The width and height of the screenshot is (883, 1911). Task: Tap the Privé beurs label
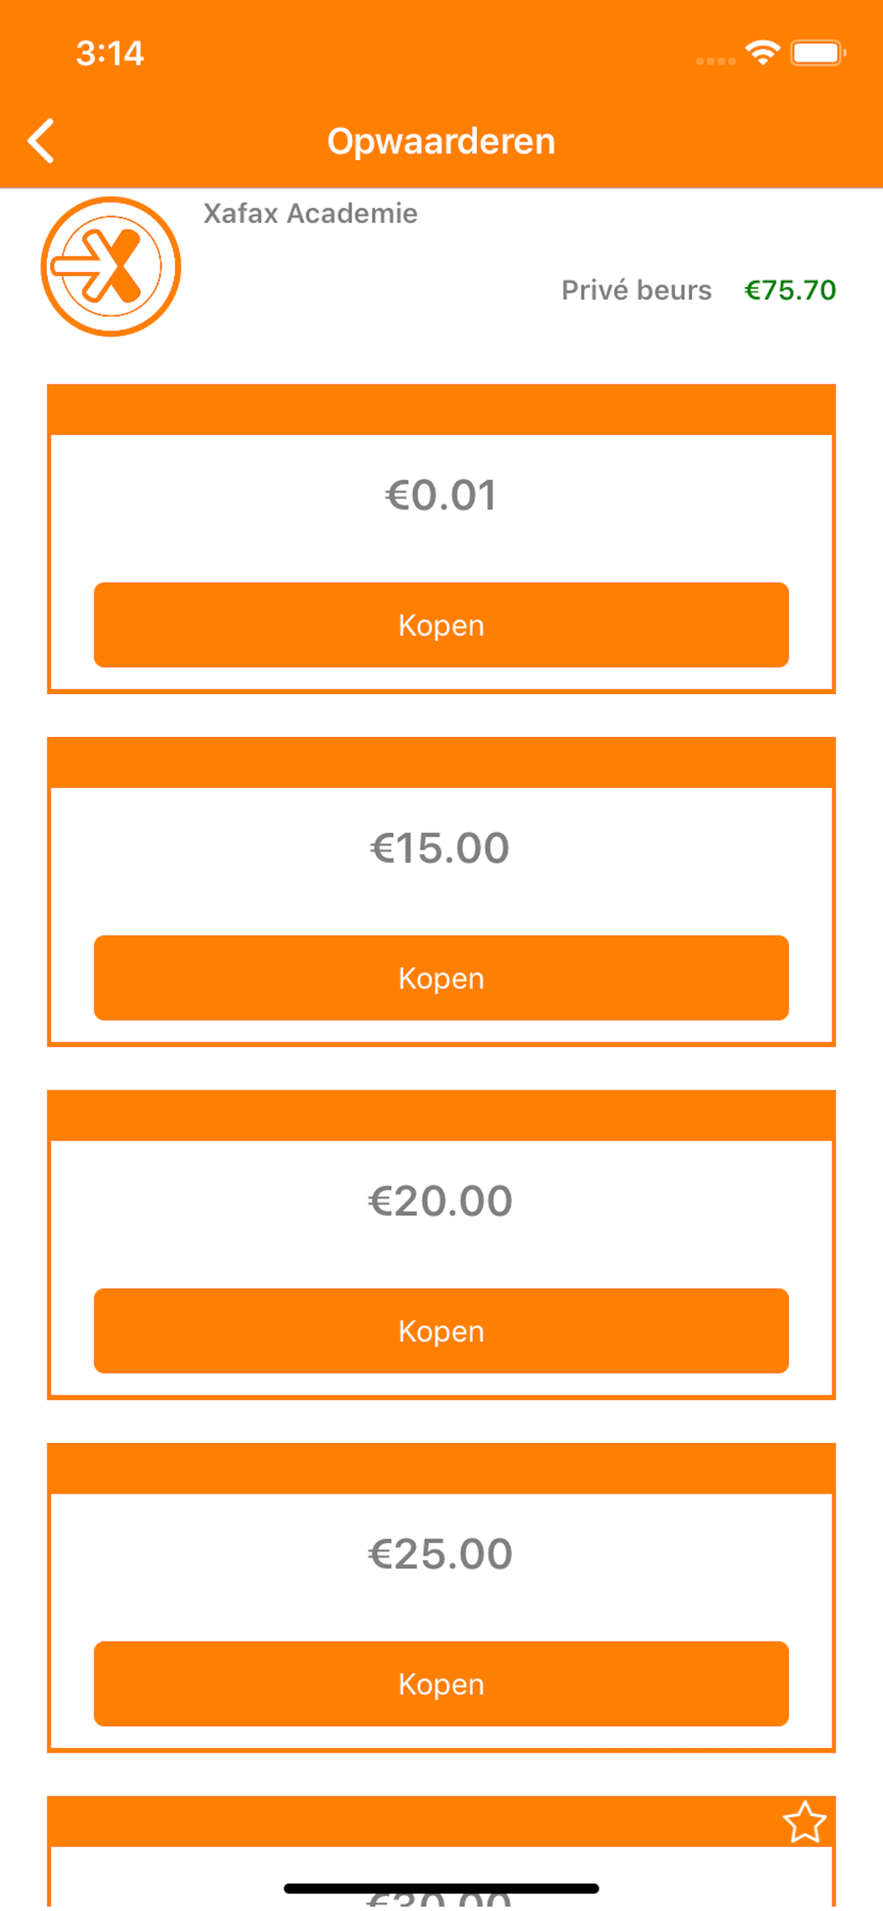click(636, 290)
